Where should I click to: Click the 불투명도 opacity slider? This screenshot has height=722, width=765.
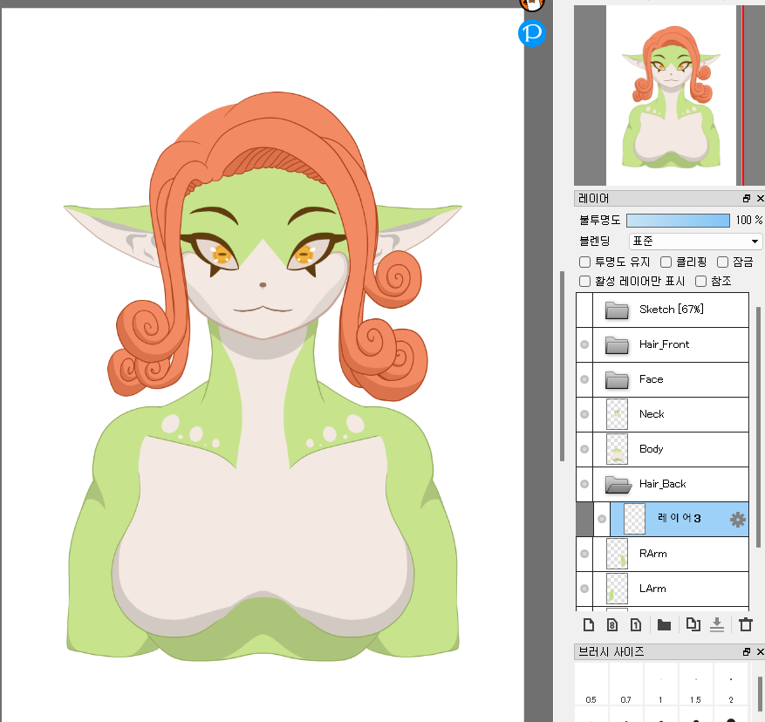(x=678, y=221)
